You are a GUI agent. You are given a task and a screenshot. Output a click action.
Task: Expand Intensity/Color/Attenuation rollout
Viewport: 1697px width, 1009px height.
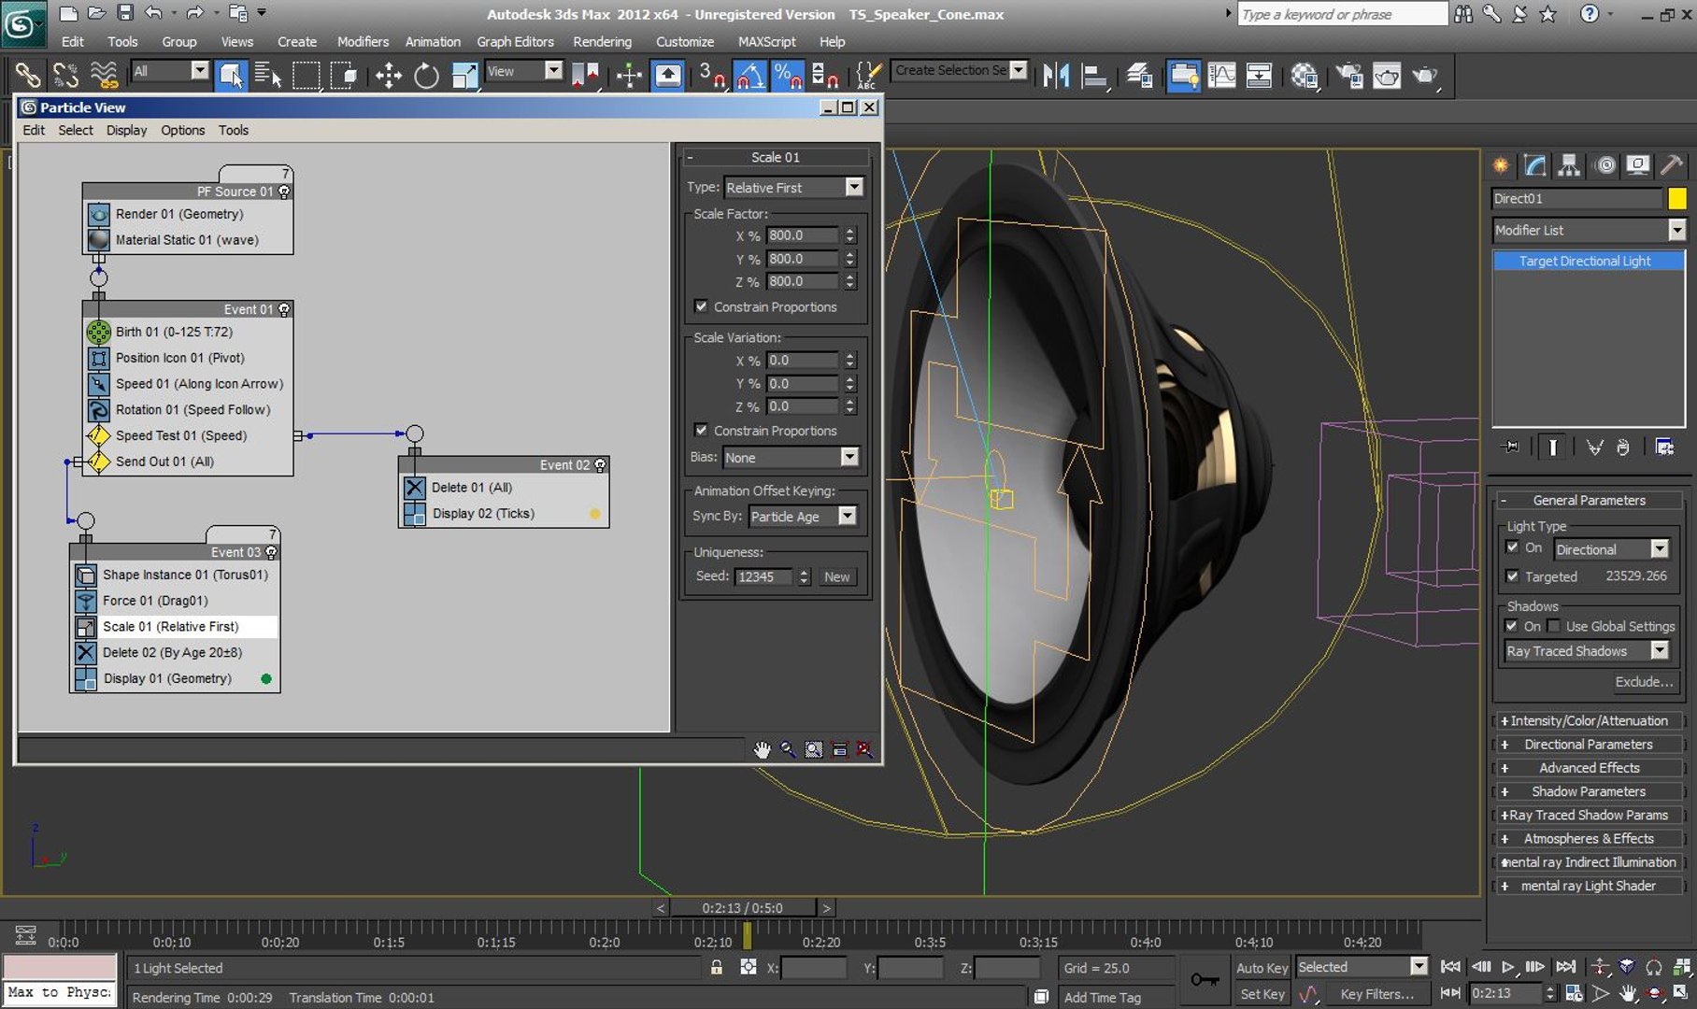(x=1589, y=720)
